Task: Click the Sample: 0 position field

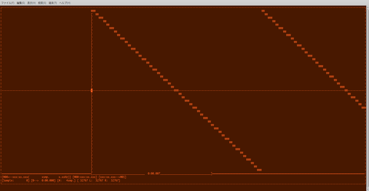Action: click(15, 181)
